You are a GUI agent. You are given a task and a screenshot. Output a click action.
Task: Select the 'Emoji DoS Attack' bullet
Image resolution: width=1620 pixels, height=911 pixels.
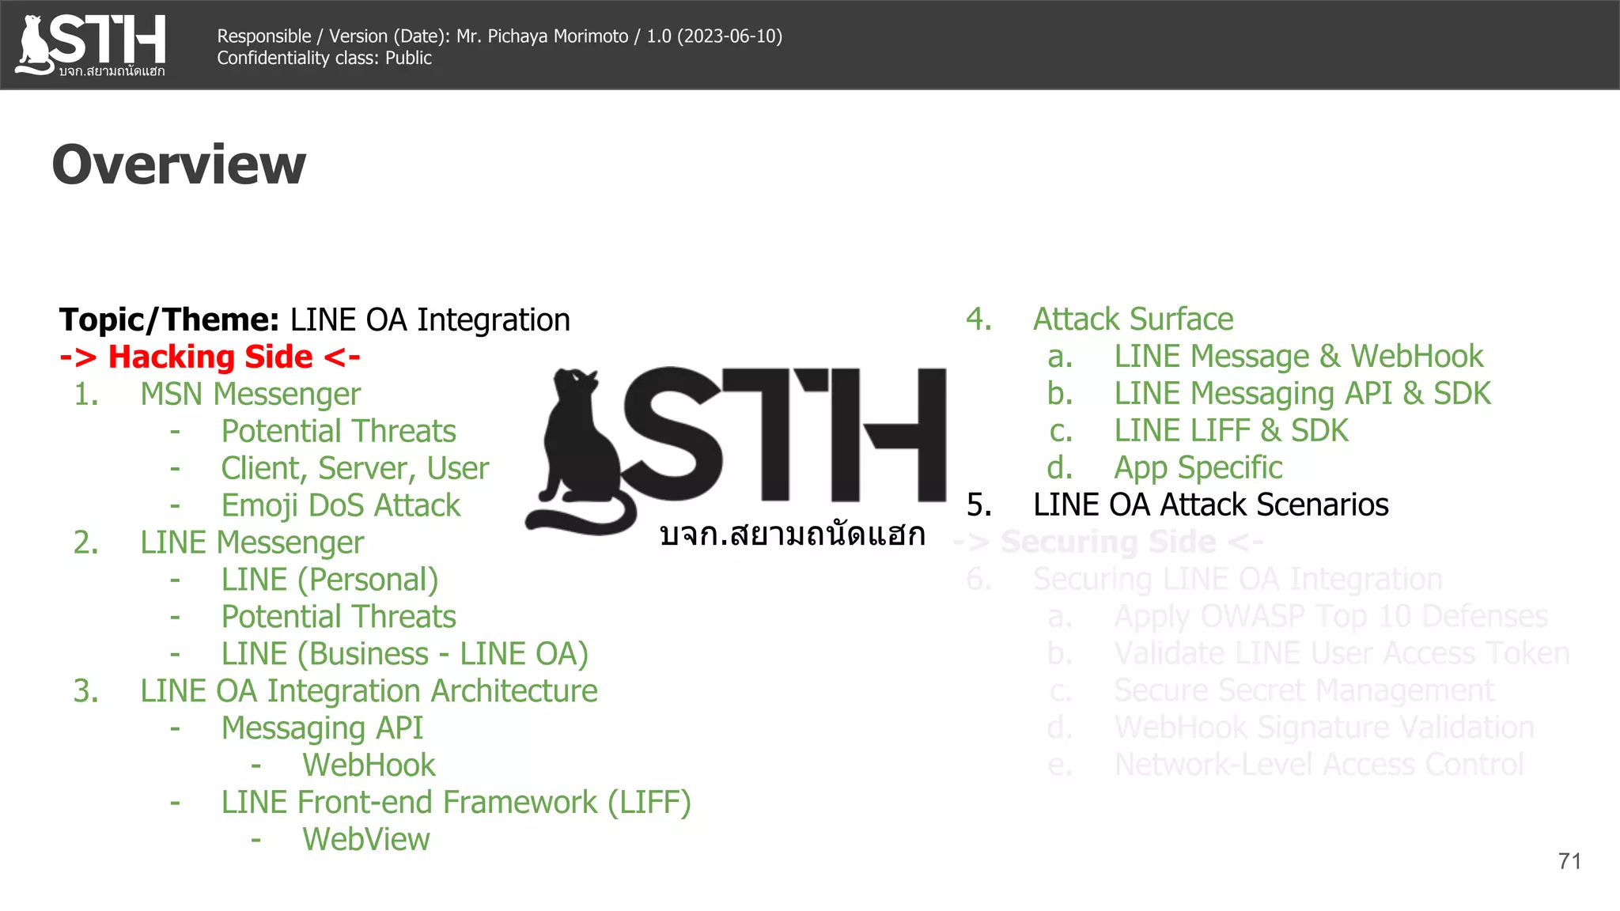pos(341,505)
